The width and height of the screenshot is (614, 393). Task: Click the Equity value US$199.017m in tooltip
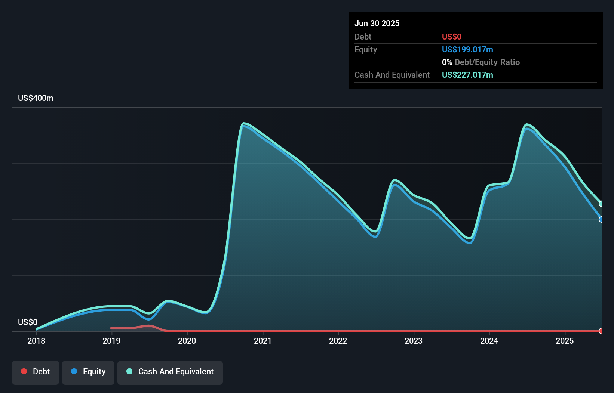(x=467, y=49)
